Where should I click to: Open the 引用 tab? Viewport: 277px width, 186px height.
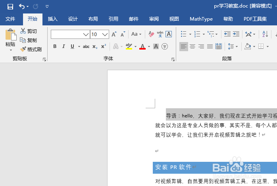(113, 19)
